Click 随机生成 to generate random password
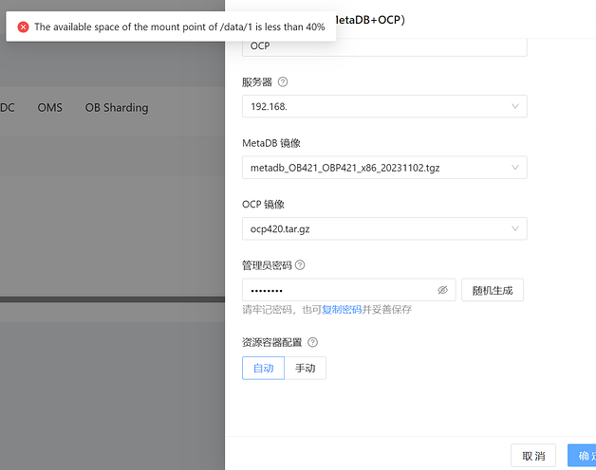The image size is (596, 470). point(493,290)
